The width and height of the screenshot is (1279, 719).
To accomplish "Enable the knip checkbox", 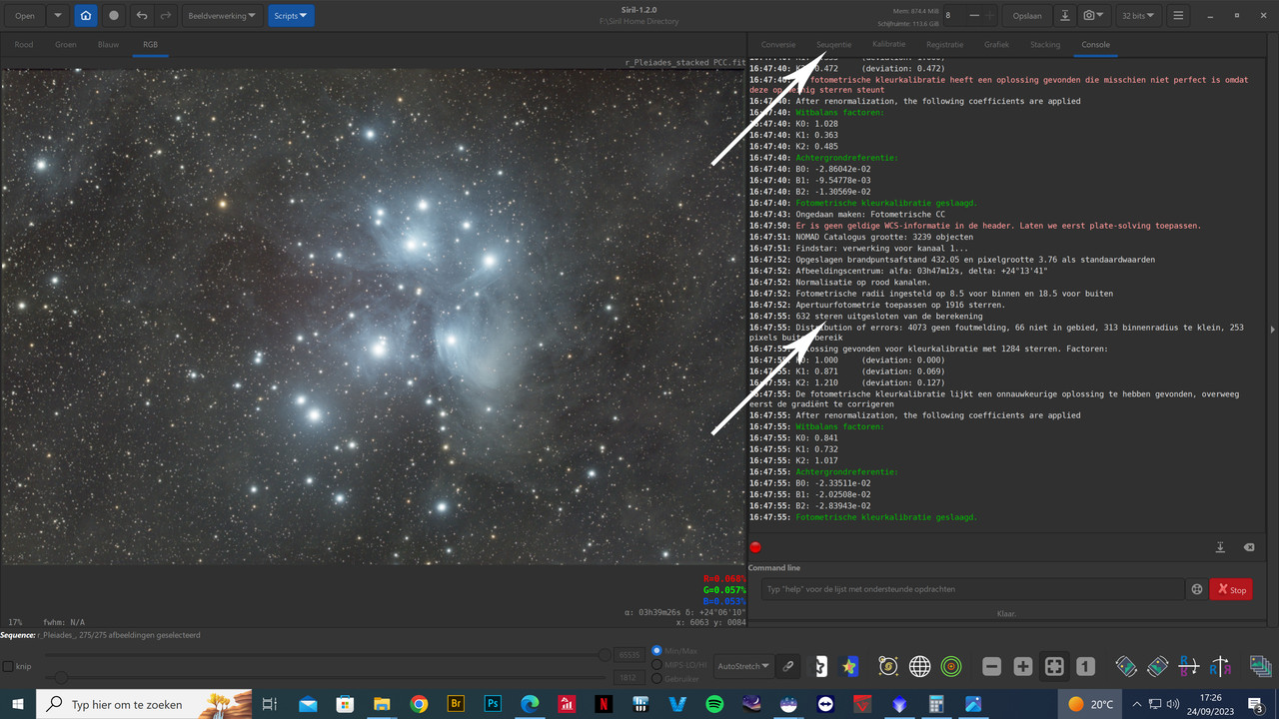I will [8, 666].
